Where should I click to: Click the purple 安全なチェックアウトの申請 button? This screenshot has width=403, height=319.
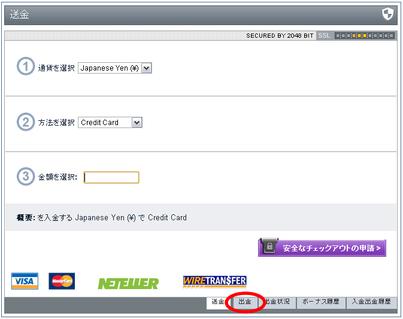click(322, 248)
